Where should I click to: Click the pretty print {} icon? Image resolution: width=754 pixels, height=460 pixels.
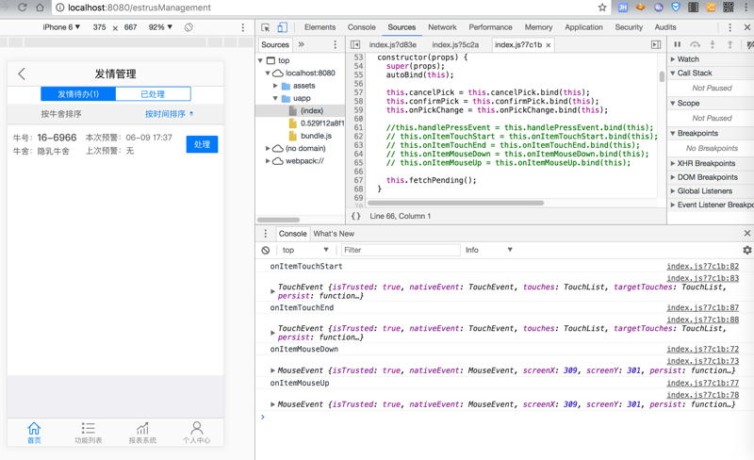point(355,216)
